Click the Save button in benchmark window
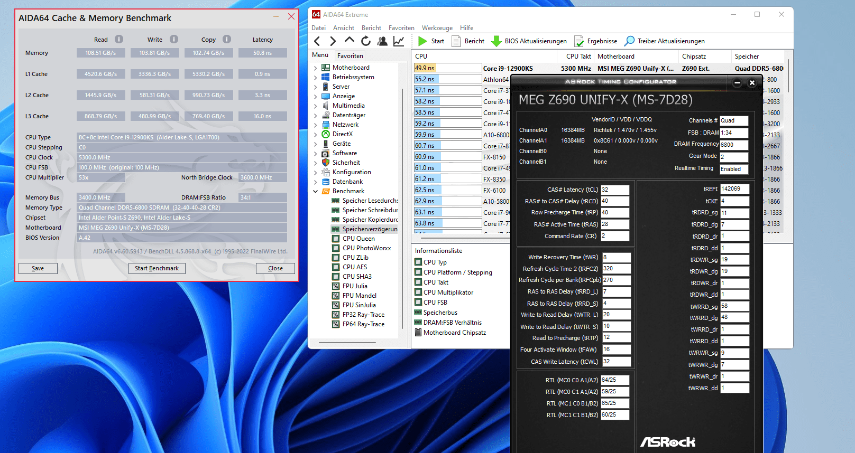This screenshot has width=855, height=453. pos(38,268)
